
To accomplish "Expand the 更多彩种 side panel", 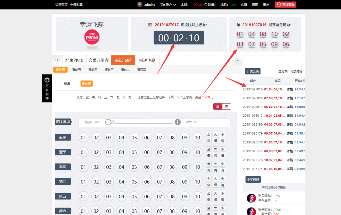I will tap(47, 88).
